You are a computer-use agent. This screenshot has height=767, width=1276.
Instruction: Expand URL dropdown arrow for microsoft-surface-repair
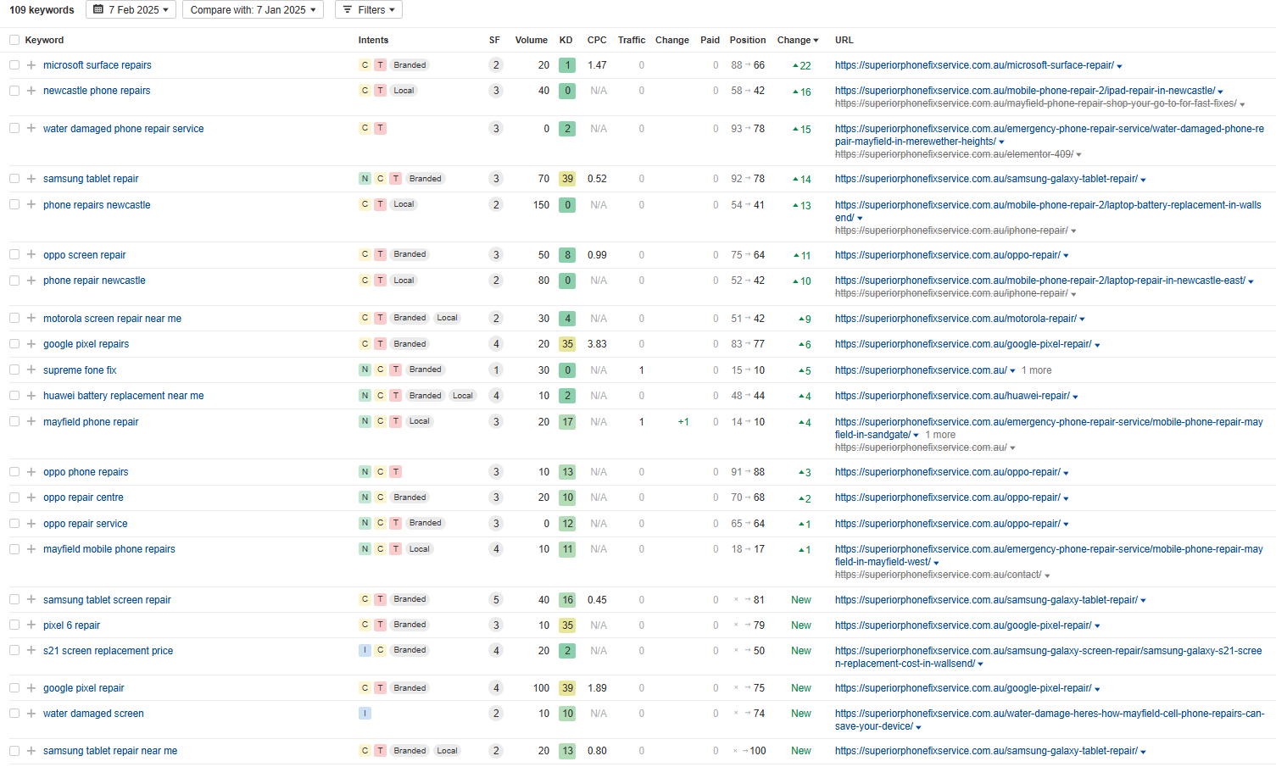(1120, 66)
